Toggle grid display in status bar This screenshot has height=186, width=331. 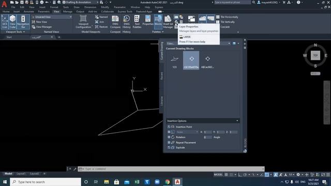pyautogui.click(x=226, y=175)
